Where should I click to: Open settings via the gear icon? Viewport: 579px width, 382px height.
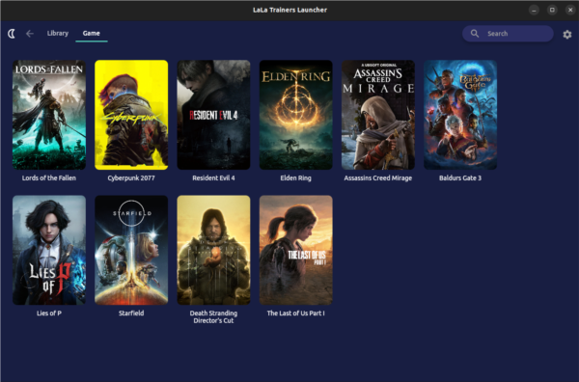click(x=567, y=35)
